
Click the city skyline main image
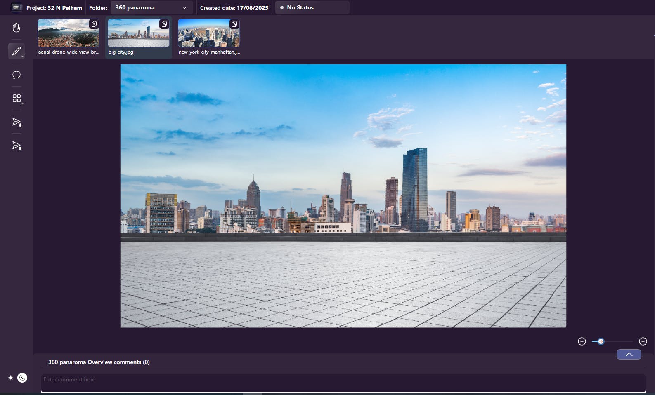343,196
